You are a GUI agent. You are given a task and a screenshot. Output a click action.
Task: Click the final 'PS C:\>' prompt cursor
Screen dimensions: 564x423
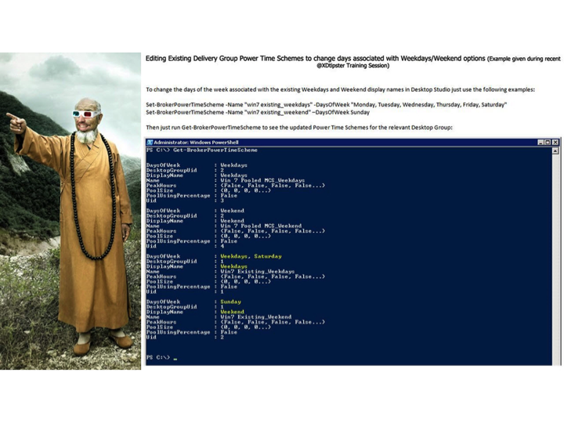pos(175,358)
